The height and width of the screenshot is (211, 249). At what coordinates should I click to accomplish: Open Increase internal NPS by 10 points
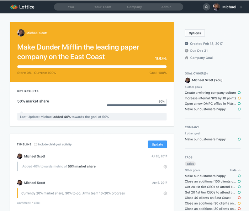point(210,98)
